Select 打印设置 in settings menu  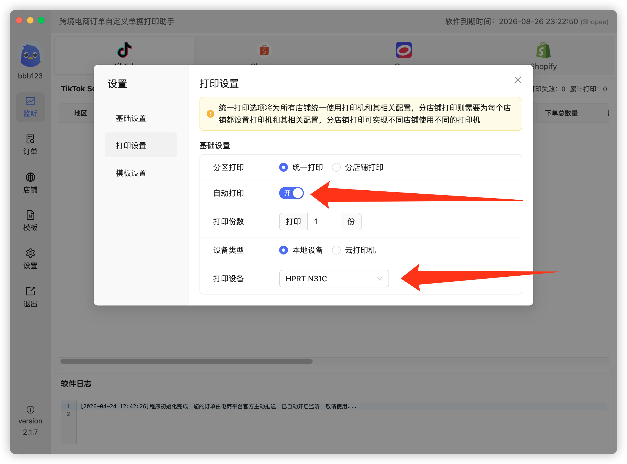click(141, 145)
